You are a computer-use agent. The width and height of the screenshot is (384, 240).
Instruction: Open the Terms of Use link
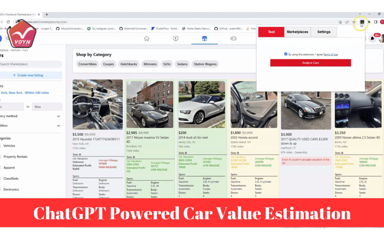[x=331, y=55]
